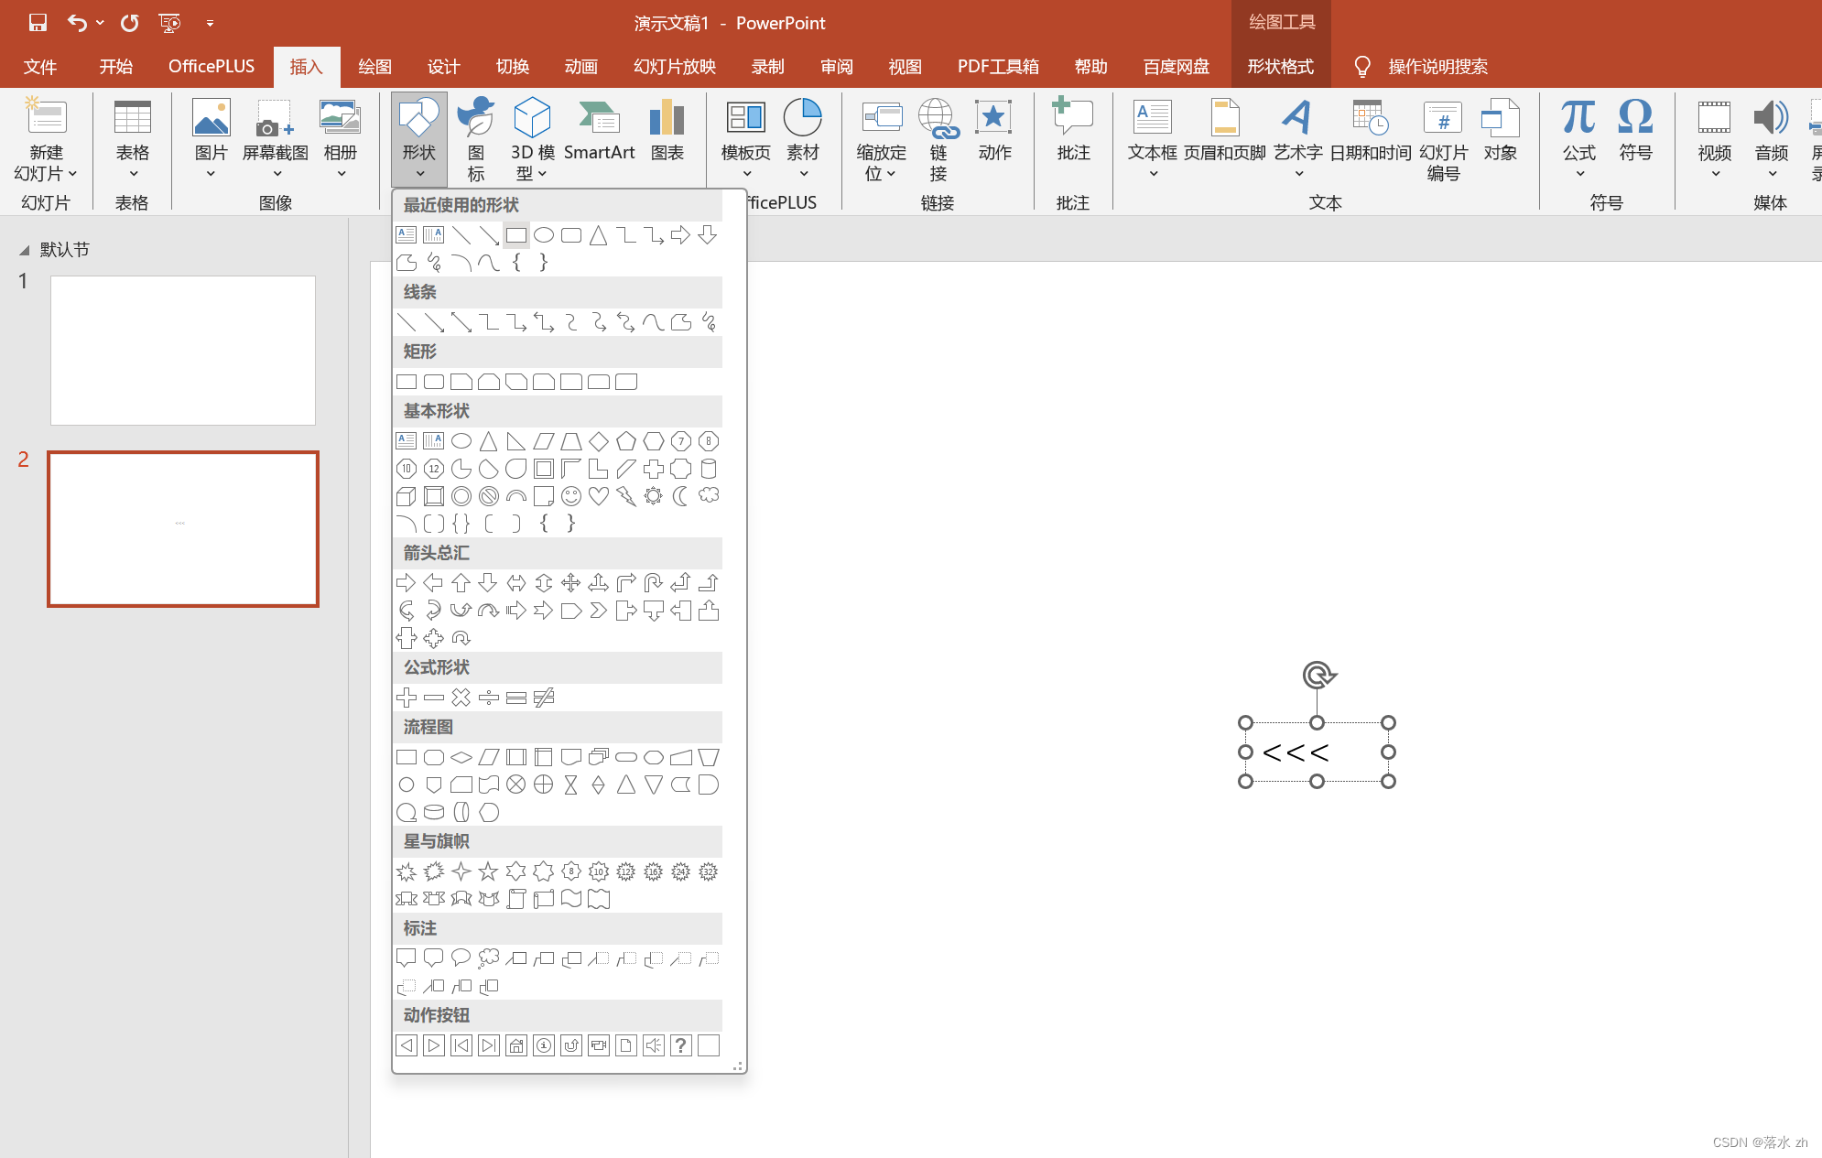1822x1158 pixels.
Task: Select the cloud callout shape
Action: click(489, 958)
